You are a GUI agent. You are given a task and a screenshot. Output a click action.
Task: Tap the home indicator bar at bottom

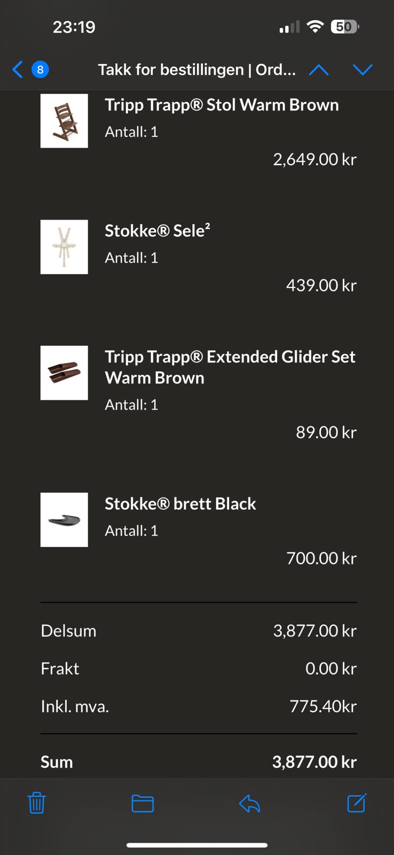(x=197, y=845)
